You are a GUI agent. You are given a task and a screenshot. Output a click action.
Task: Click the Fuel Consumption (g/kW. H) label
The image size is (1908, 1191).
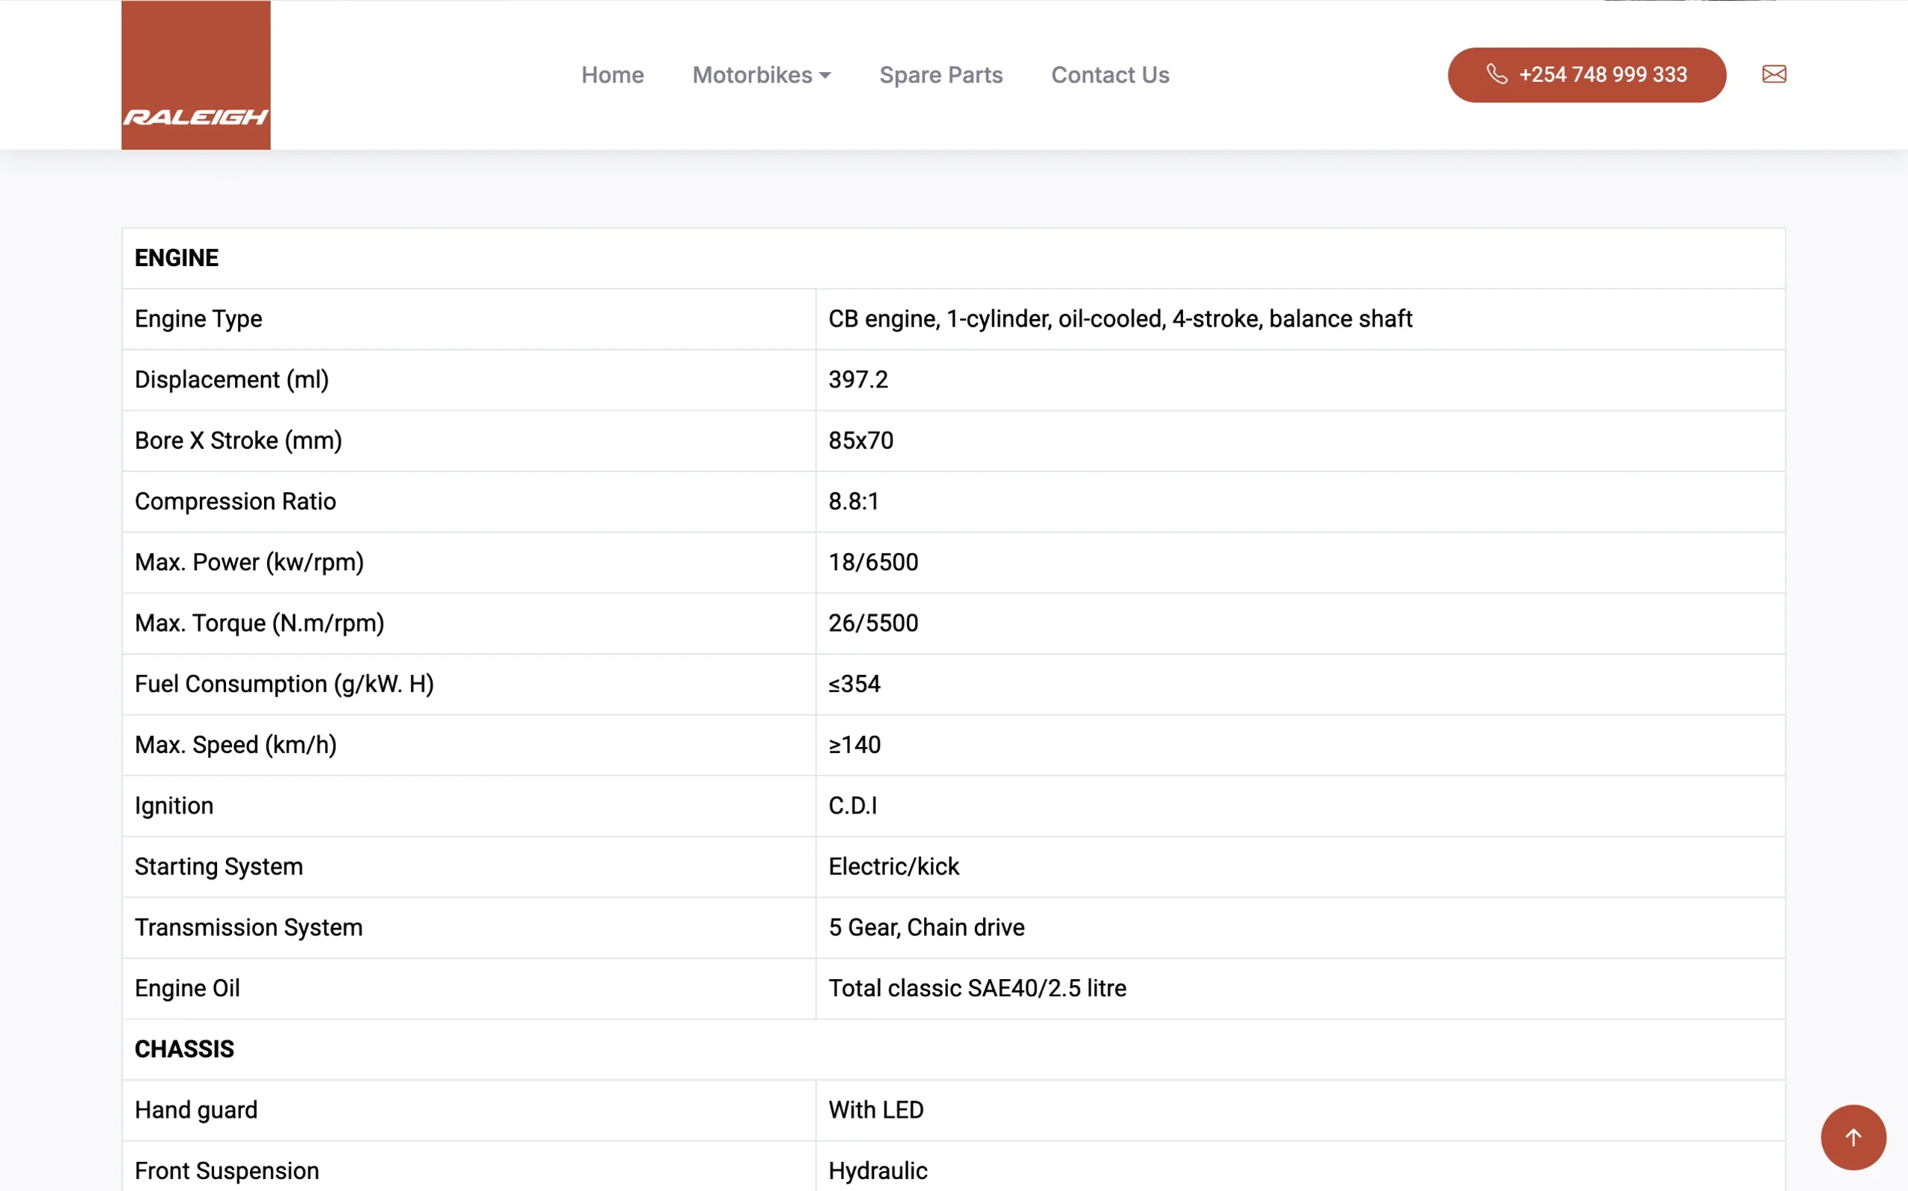pyautogui.click(x=284, y=683)
